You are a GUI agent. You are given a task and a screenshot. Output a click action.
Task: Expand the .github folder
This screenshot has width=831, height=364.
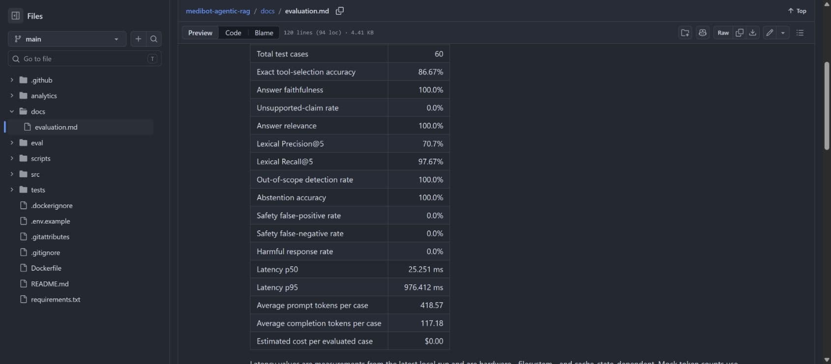[x=12, y=80]
